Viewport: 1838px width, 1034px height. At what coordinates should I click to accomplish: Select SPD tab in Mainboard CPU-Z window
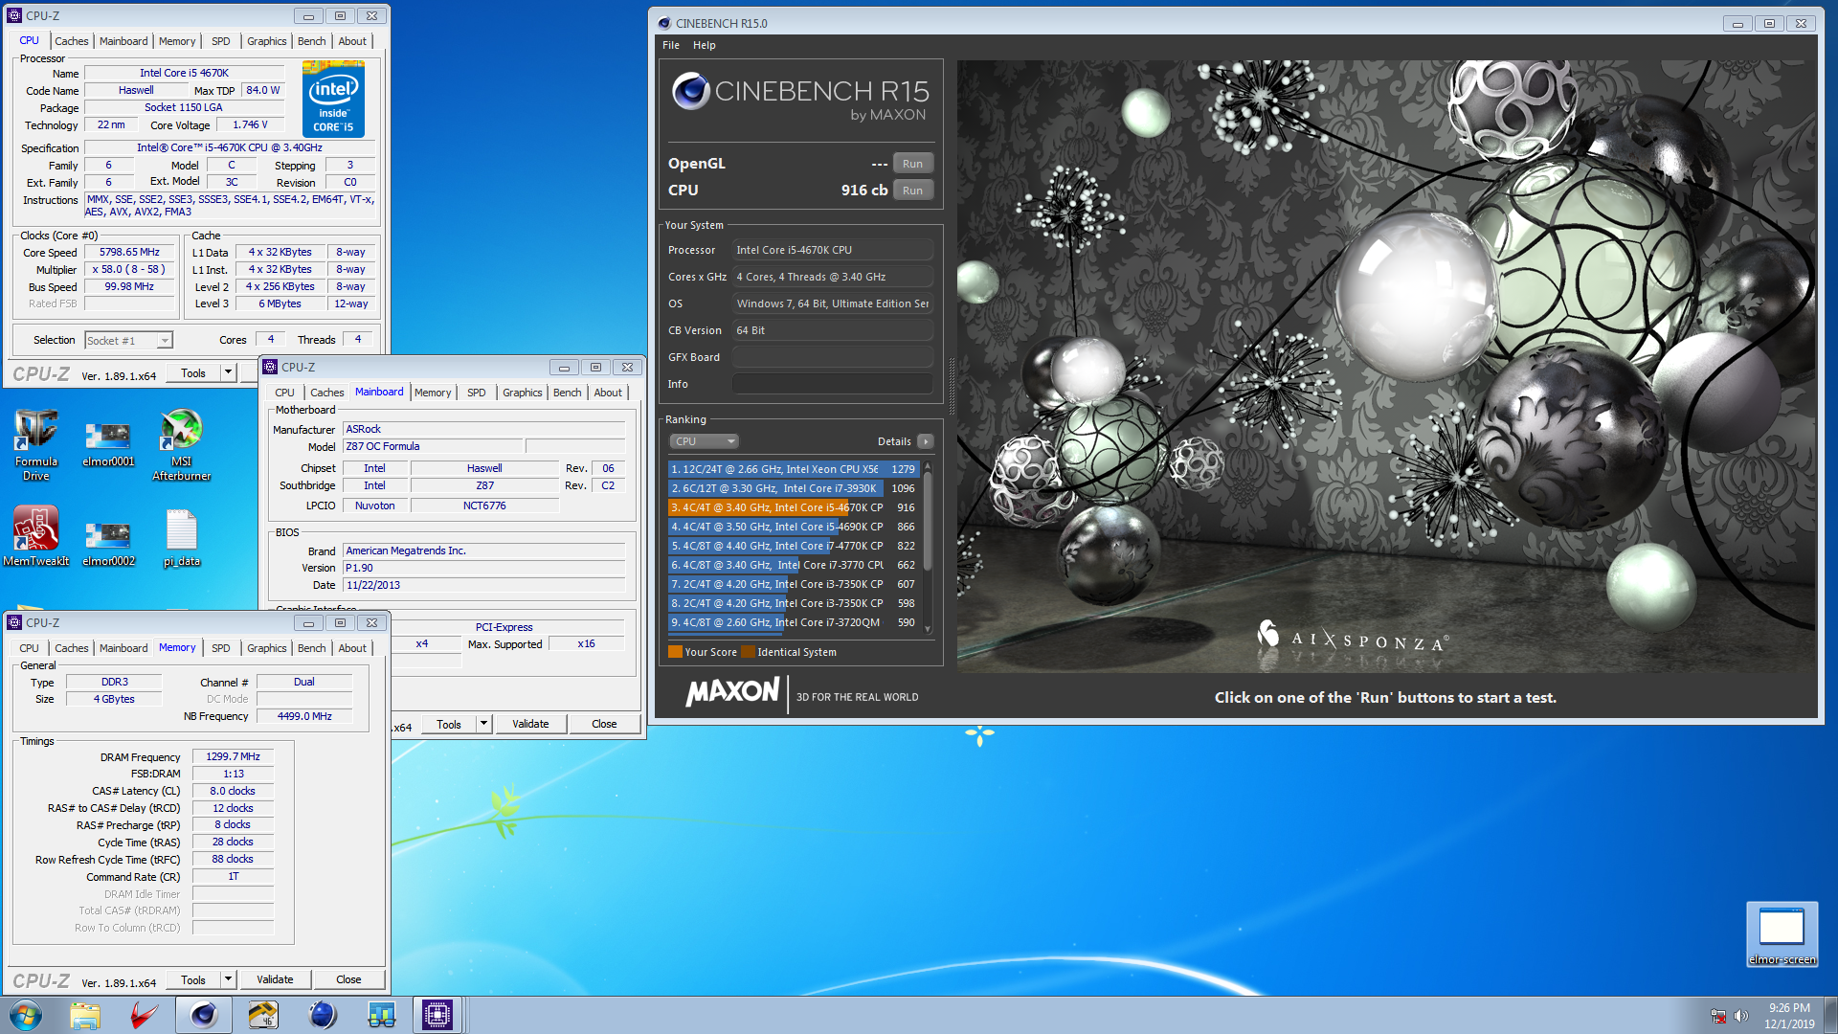[477, 393]
